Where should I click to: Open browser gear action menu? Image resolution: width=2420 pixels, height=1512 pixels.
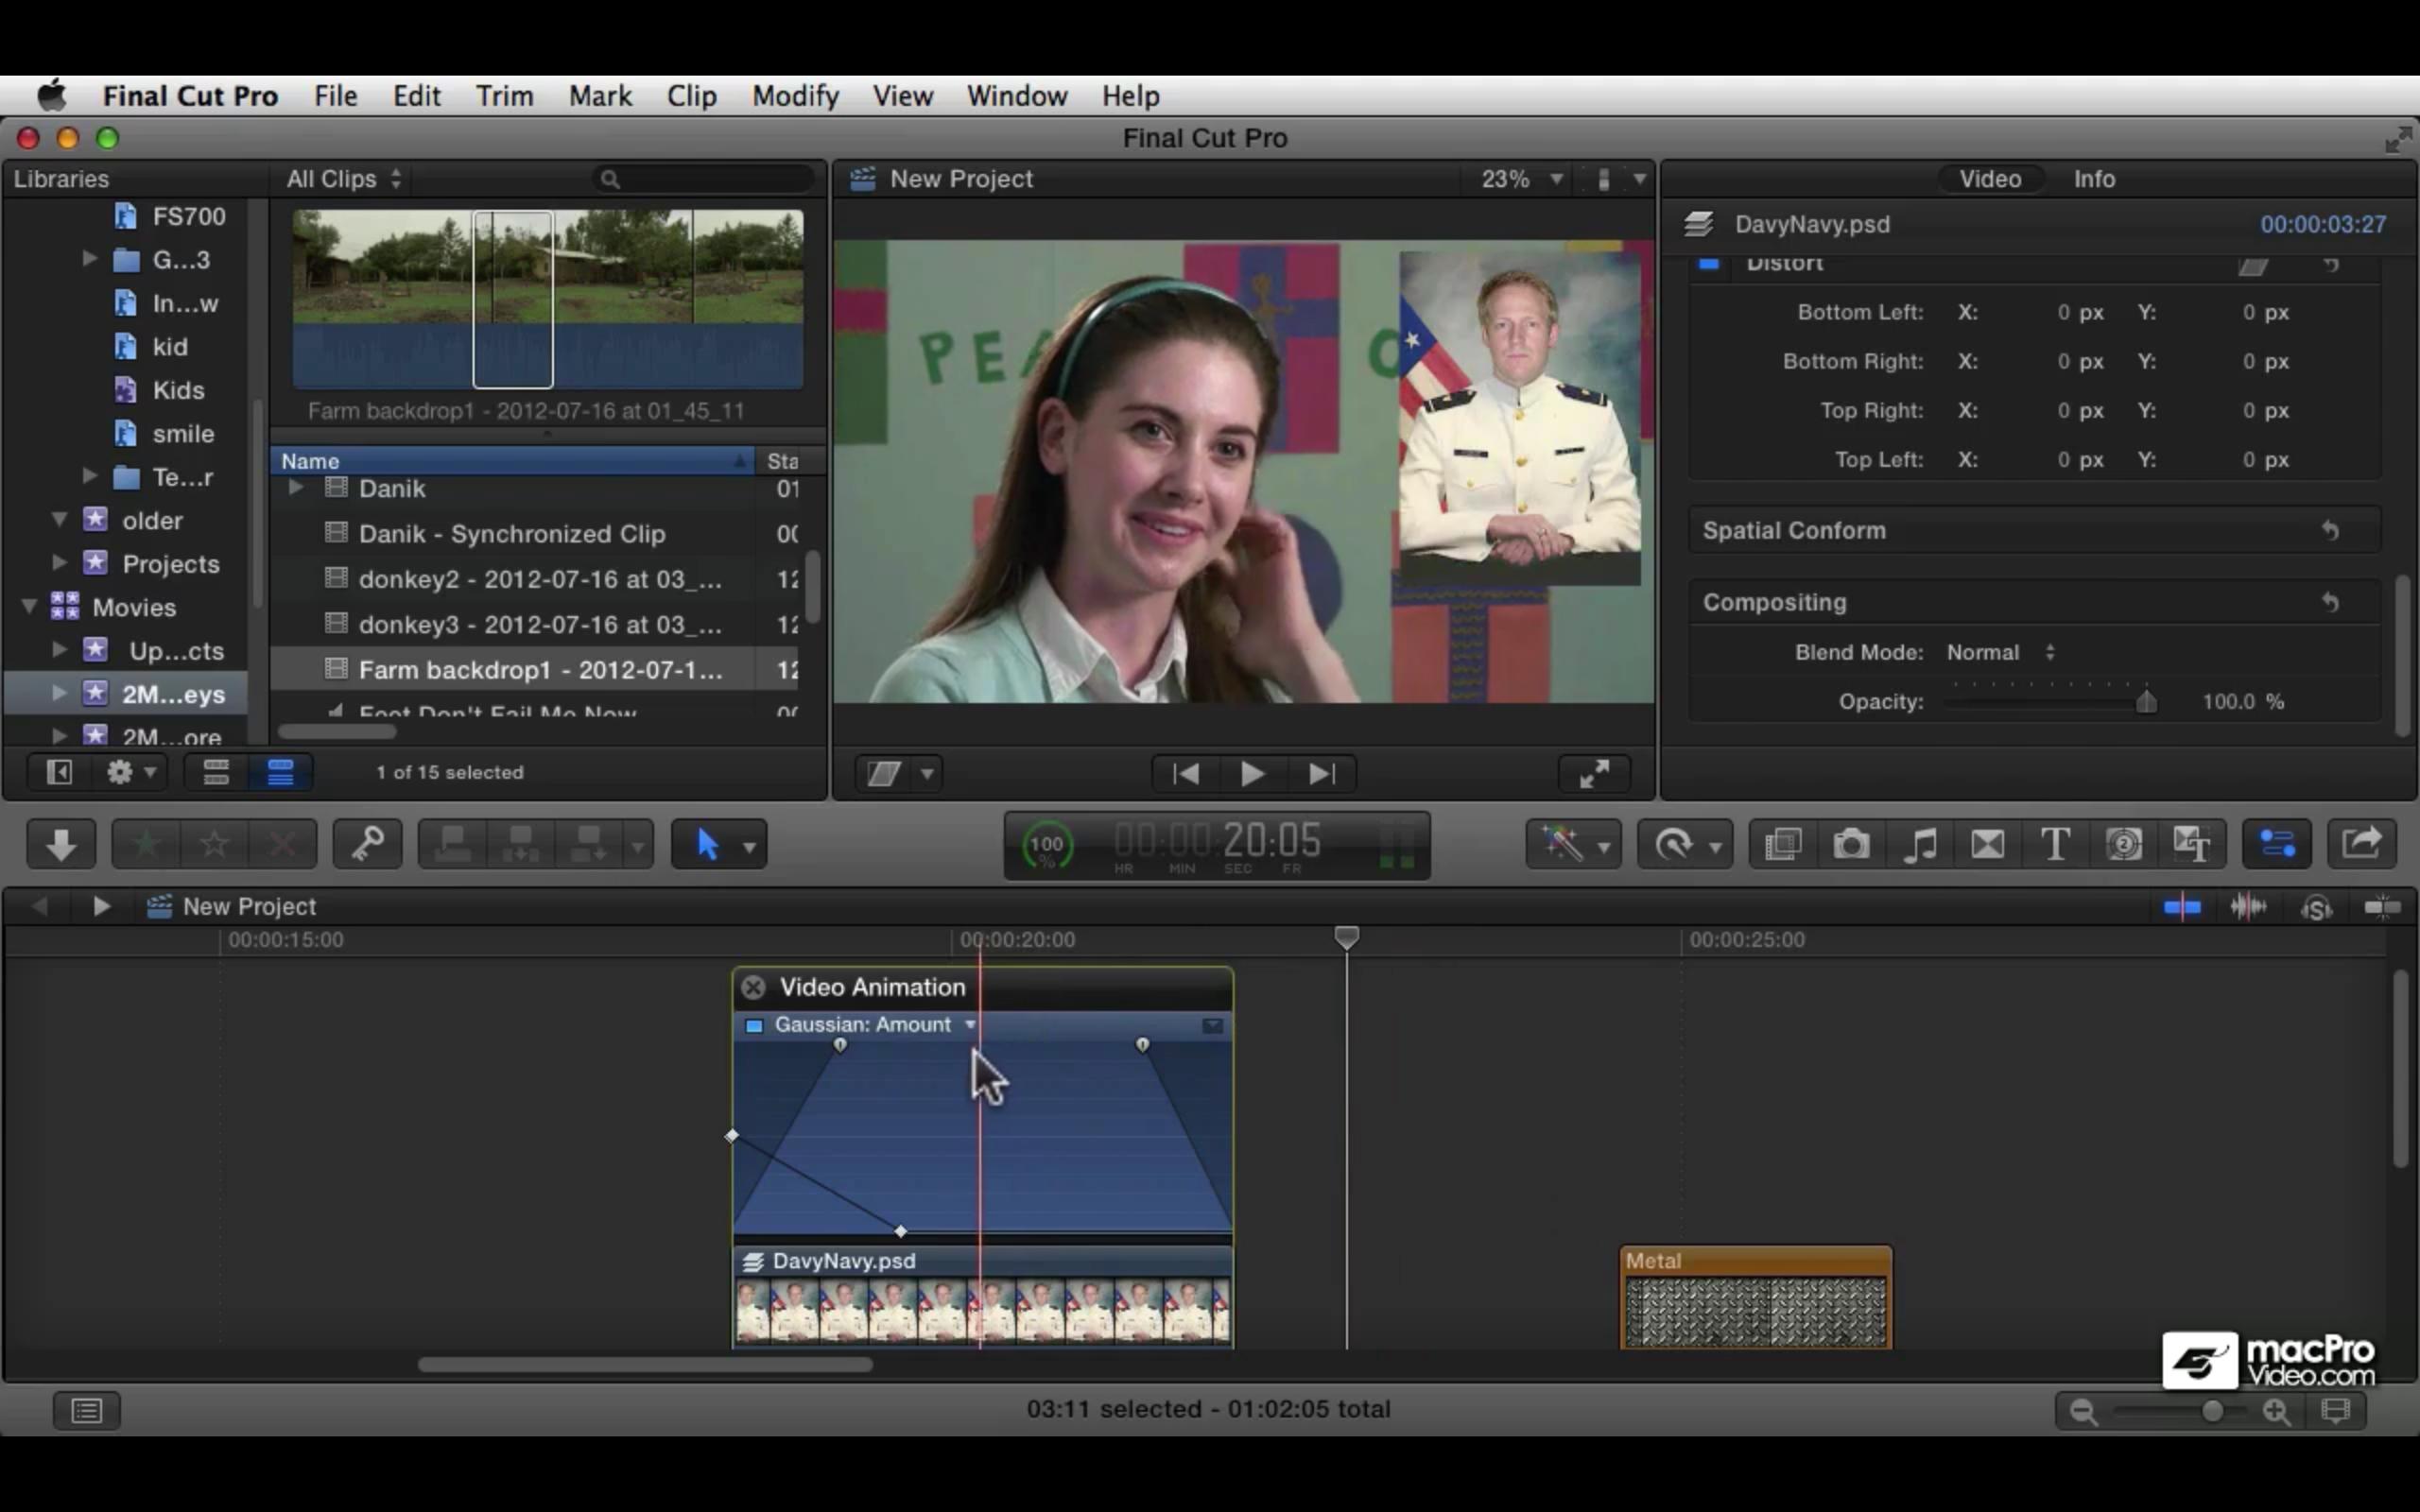[130, 772]
